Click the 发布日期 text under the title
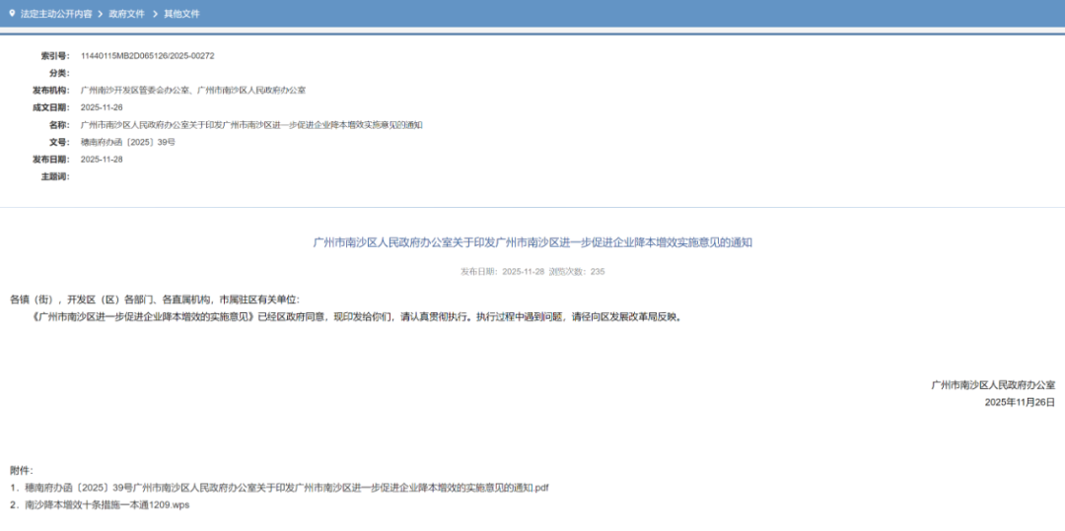The image size is (1065, 531). [499, 271]
